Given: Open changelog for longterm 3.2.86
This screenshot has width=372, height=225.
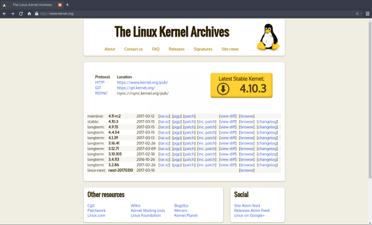Looking at the screenshot, I should pos(267,165).
